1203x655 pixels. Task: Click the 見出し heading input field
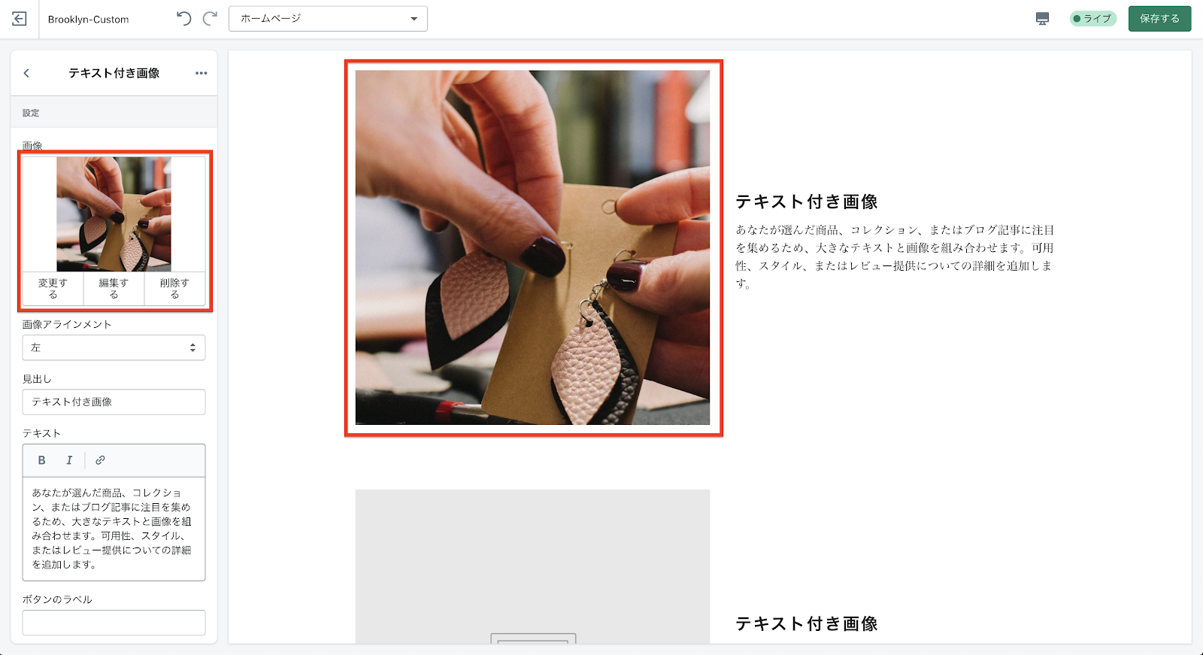114,402
